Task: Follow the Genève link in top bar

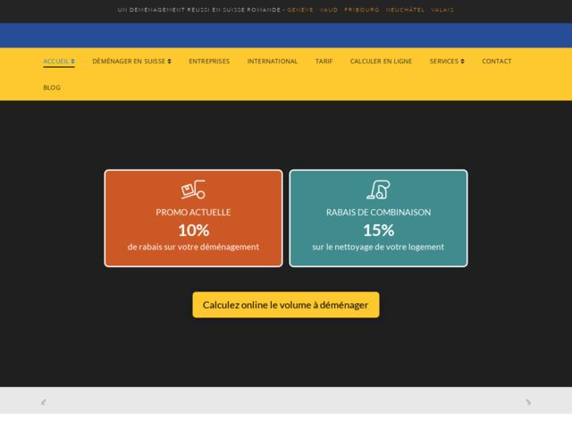Action: [x=300, y=10]
